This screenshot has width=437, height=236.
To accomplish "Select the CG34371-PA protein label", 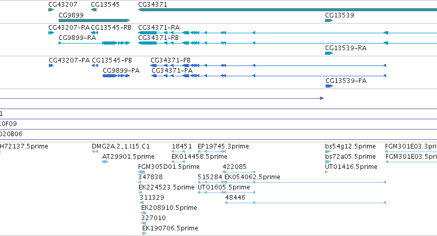I will tap(172, 71).
